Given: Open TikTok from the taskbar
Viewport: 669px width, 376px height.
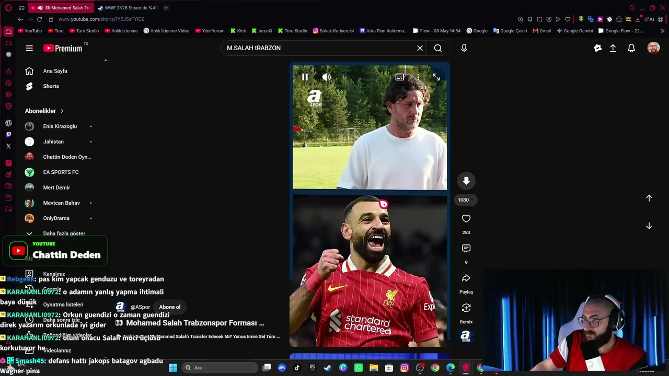Looking at the screenshot, I should pyautogui.click(x=297, y=368).
